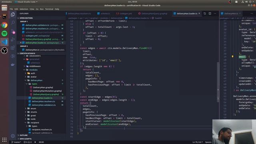Click the master branch indicator in status bar
This screenshot has height=144, width=256.
coord(16,142)
